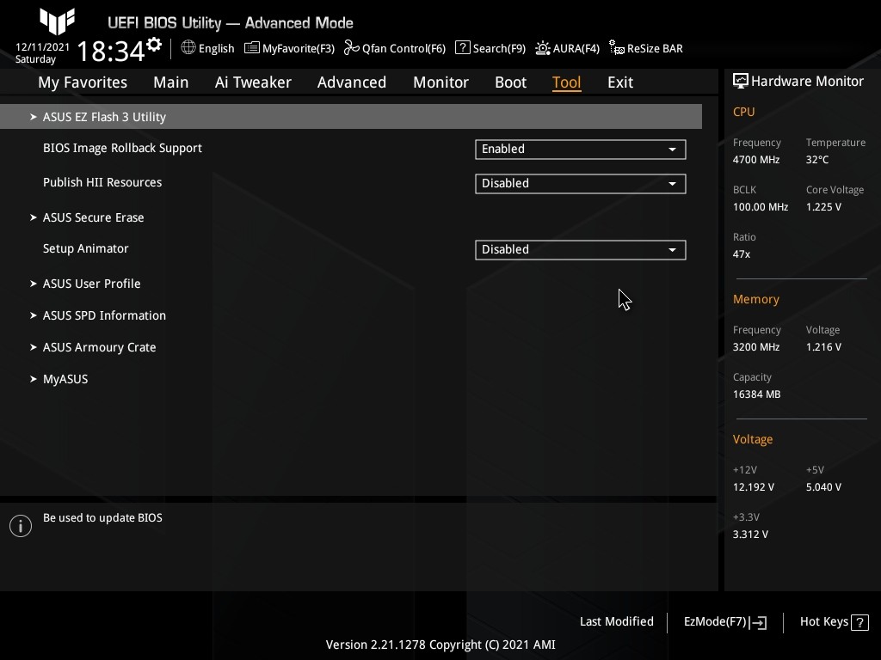Switch to the Boot tab
The image size is (881, 660).
[x=510, y=82]
